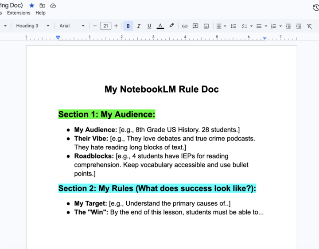
Task: Click the bold text My Audience: bullet
Action: coord(96,130)
